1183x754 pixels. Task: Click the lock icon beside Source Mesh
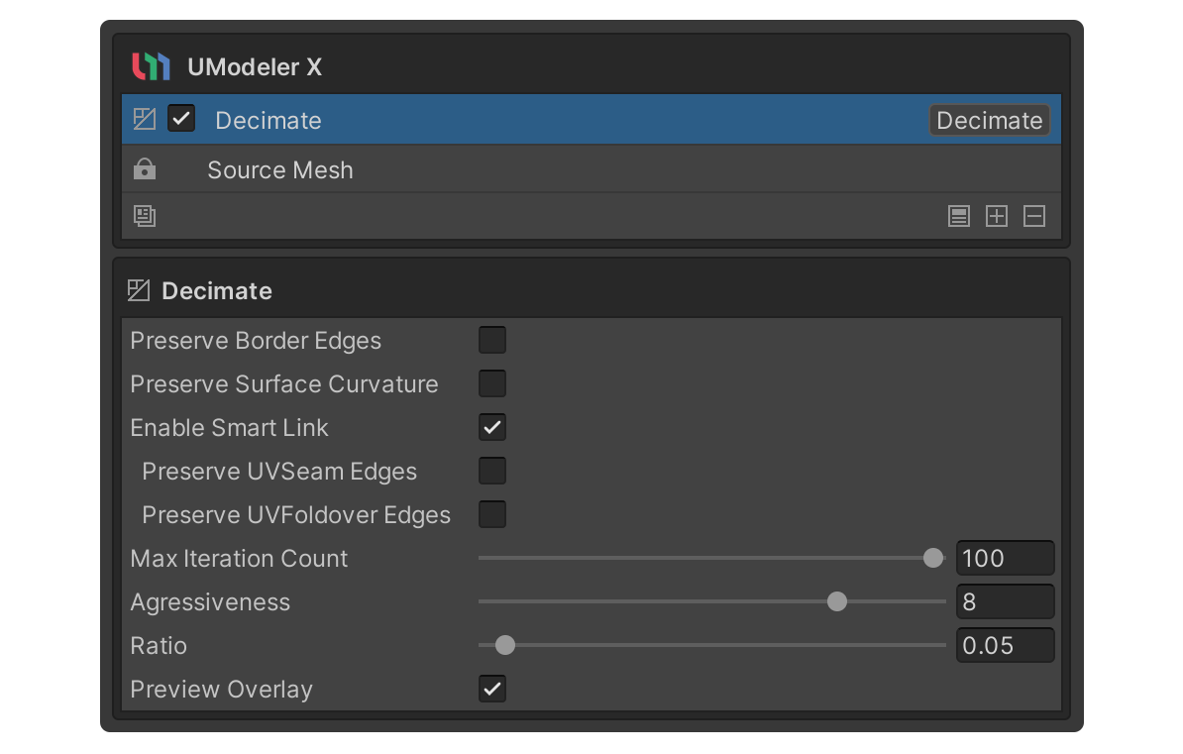point(144,169)
